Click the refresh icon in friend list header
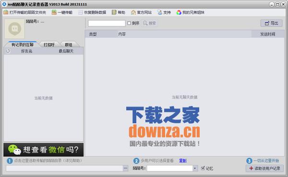The width and height of the screenshot is (288, 177). (x=8, y=51)
